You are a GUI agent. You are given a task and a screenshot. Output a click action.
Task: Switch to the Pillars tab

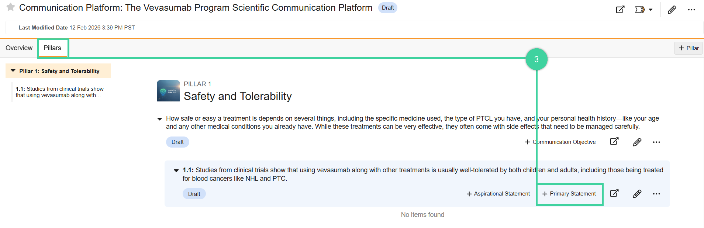pos(52,48)
